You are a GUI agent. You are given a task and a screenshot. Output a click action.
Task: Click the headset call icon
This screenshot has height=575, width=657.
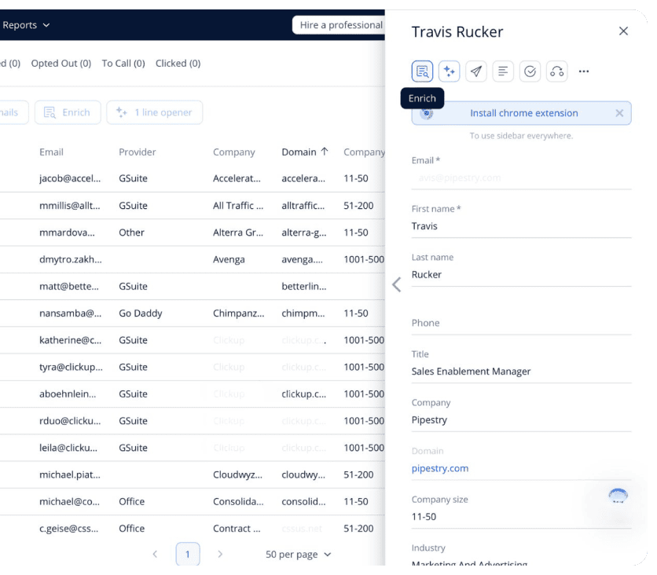(x=557, y=71)
